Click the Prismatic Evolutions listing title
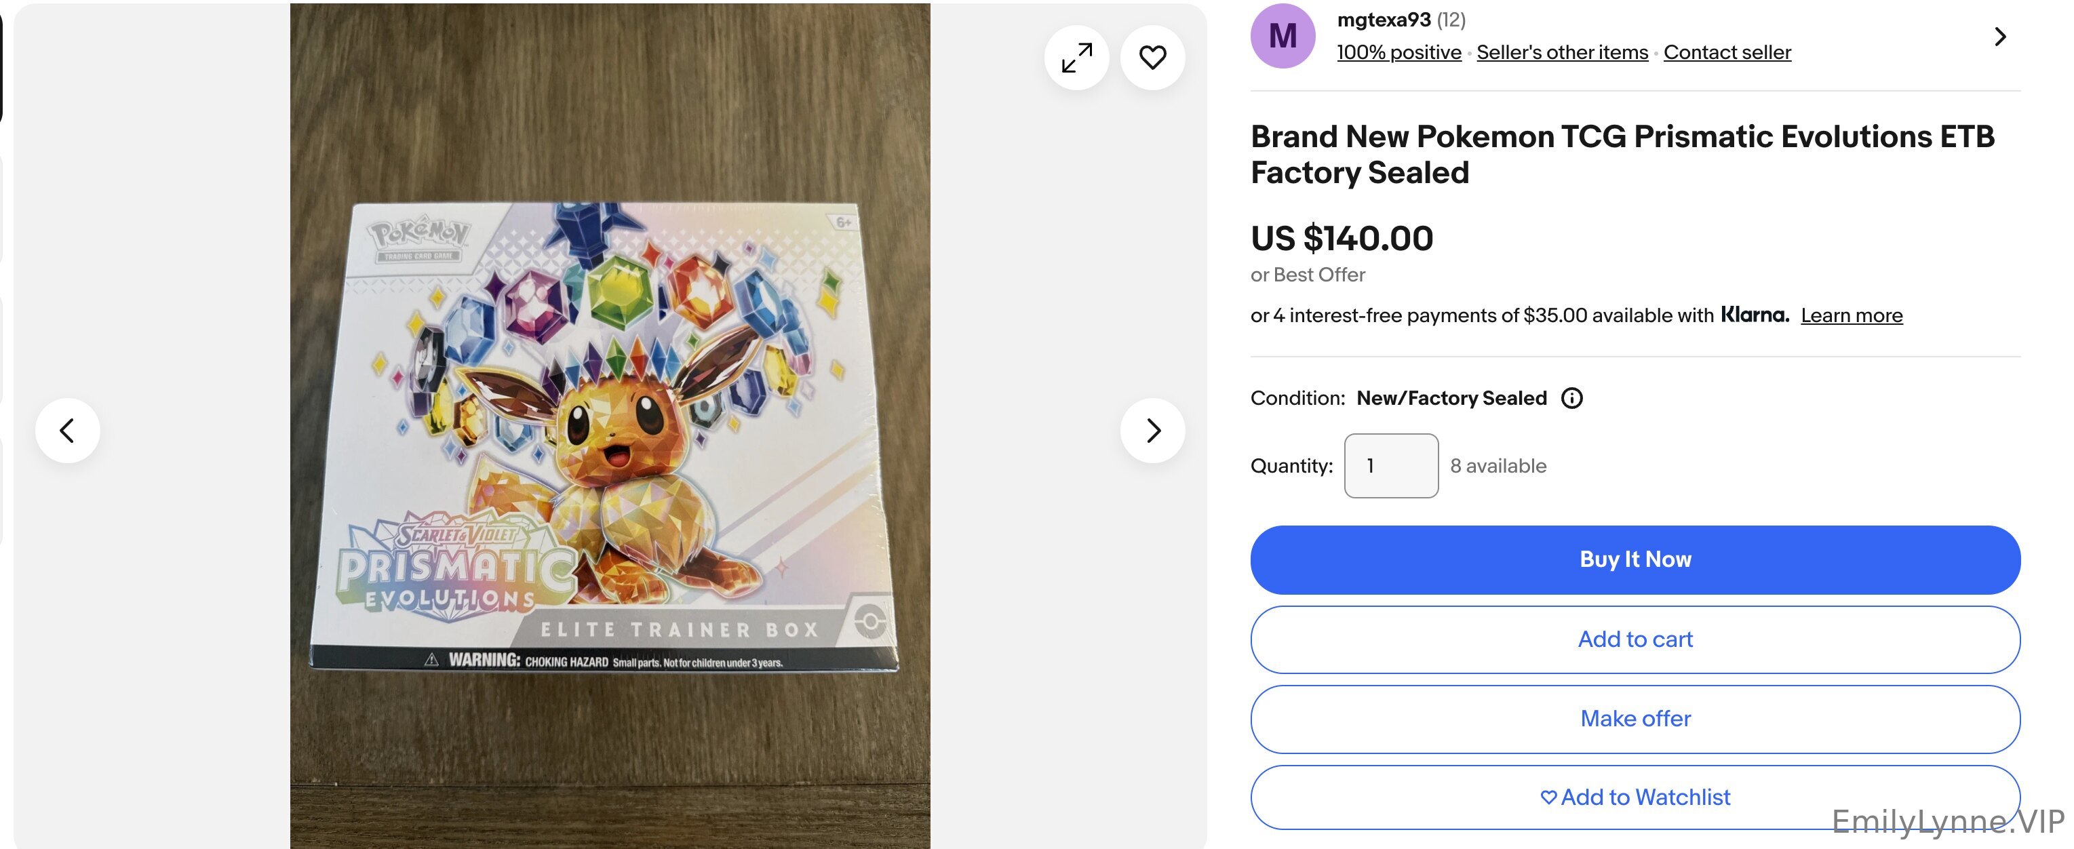This screenshot has width=2074, height=849. pos(1622,155)
